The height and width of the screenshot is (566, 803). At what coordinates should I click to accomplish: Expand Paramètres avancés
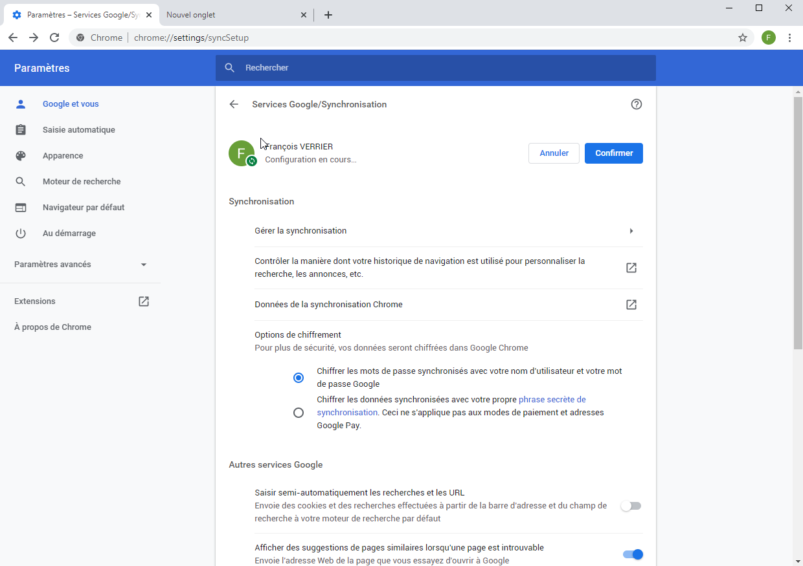(143, 264)
